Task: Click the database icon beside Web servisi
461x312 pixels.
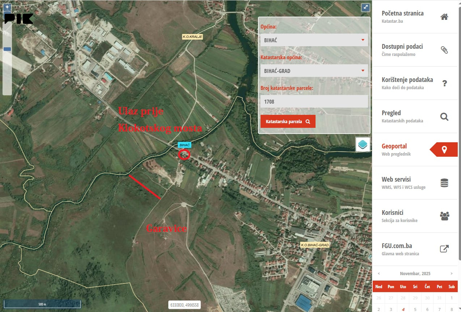Action: click(444, 183)
